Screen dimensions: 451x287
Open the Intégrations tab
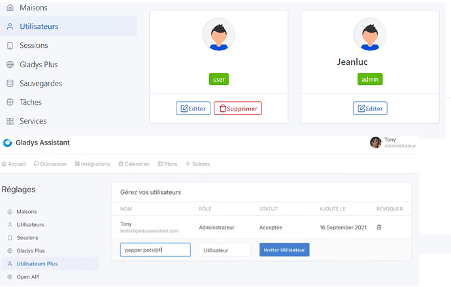click(x=92, y=164)
